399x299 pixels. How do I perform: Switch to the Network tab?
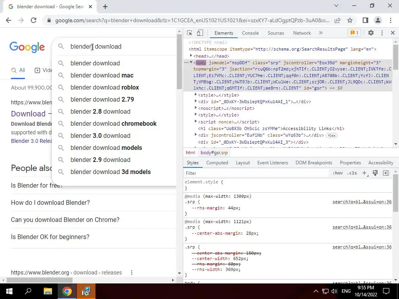pyautogui.click(x=302, y=33)
